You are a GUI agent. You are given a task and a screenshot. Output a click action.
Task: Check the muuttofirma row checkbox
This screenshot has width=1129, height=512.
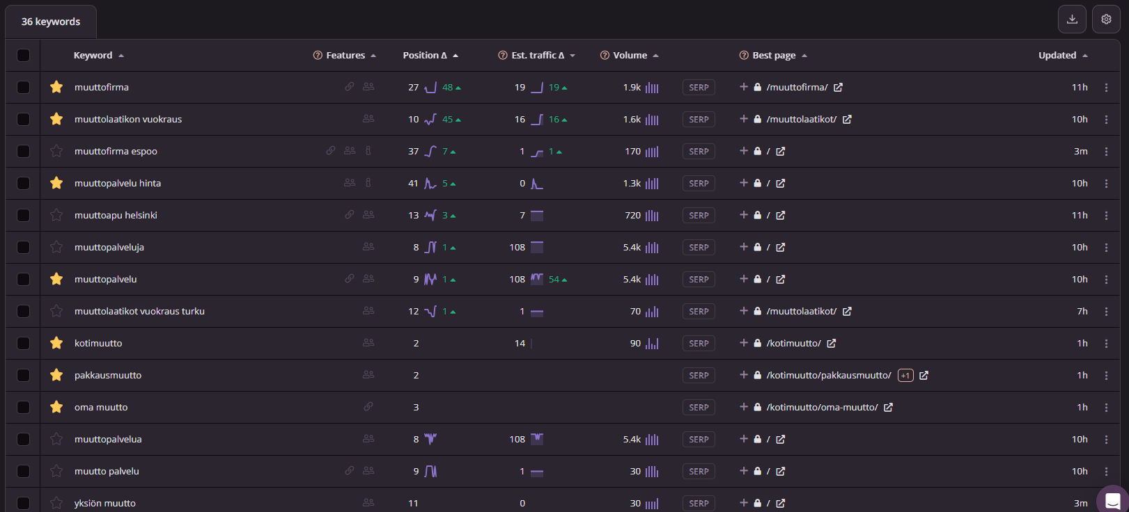point(24,88)
